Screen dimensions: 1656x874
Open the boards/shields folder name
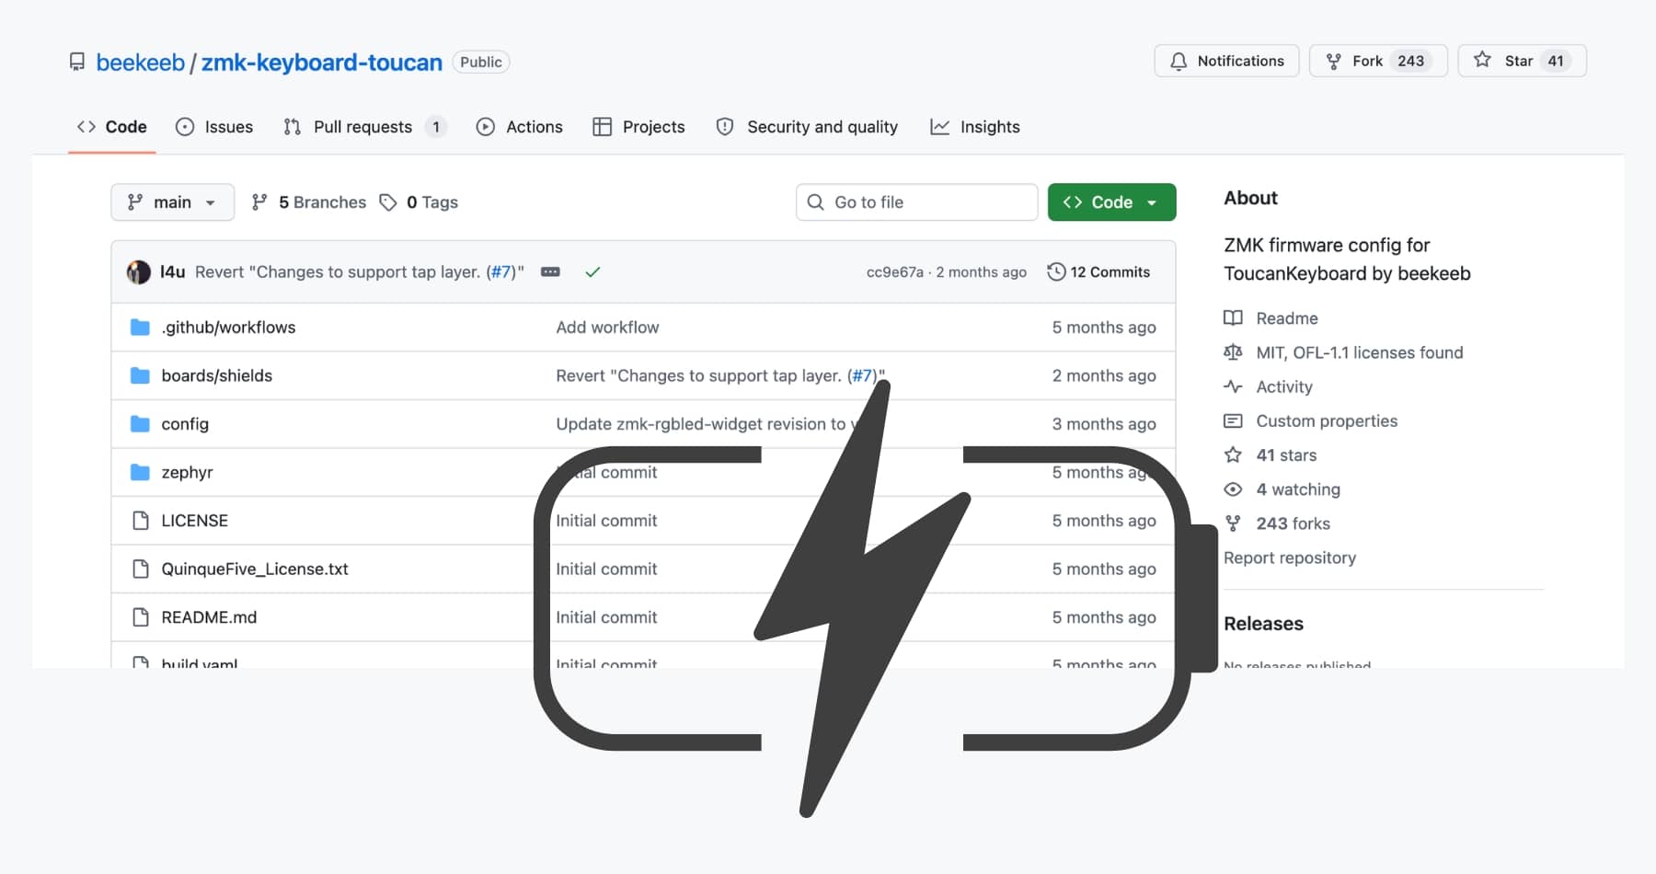click(217, 375)
